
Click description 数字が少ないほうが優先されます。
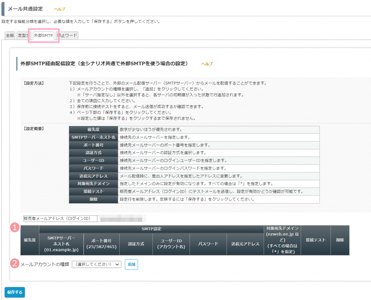[151, 130]
